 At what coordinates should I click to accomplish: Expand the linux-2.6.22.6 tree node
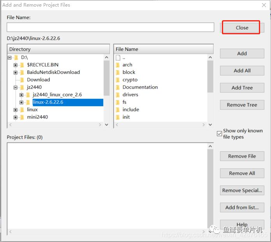click(x=21, y=102)
